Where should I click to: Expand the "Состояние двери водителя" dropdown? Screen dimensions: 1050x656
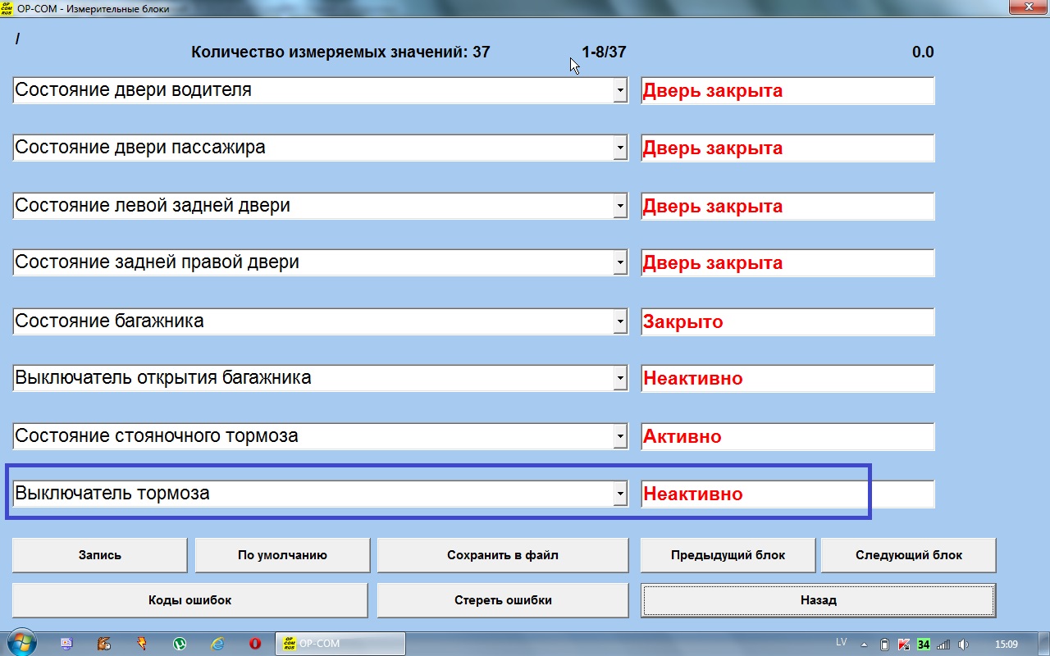pyautogui.click(x=620, y=91)
